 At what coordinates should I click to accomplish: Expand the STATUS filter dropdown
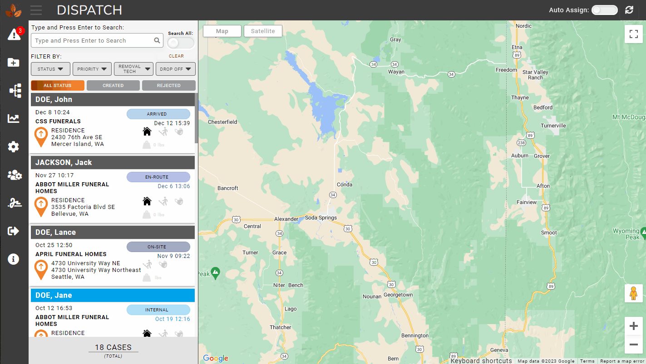click(50, 69)
